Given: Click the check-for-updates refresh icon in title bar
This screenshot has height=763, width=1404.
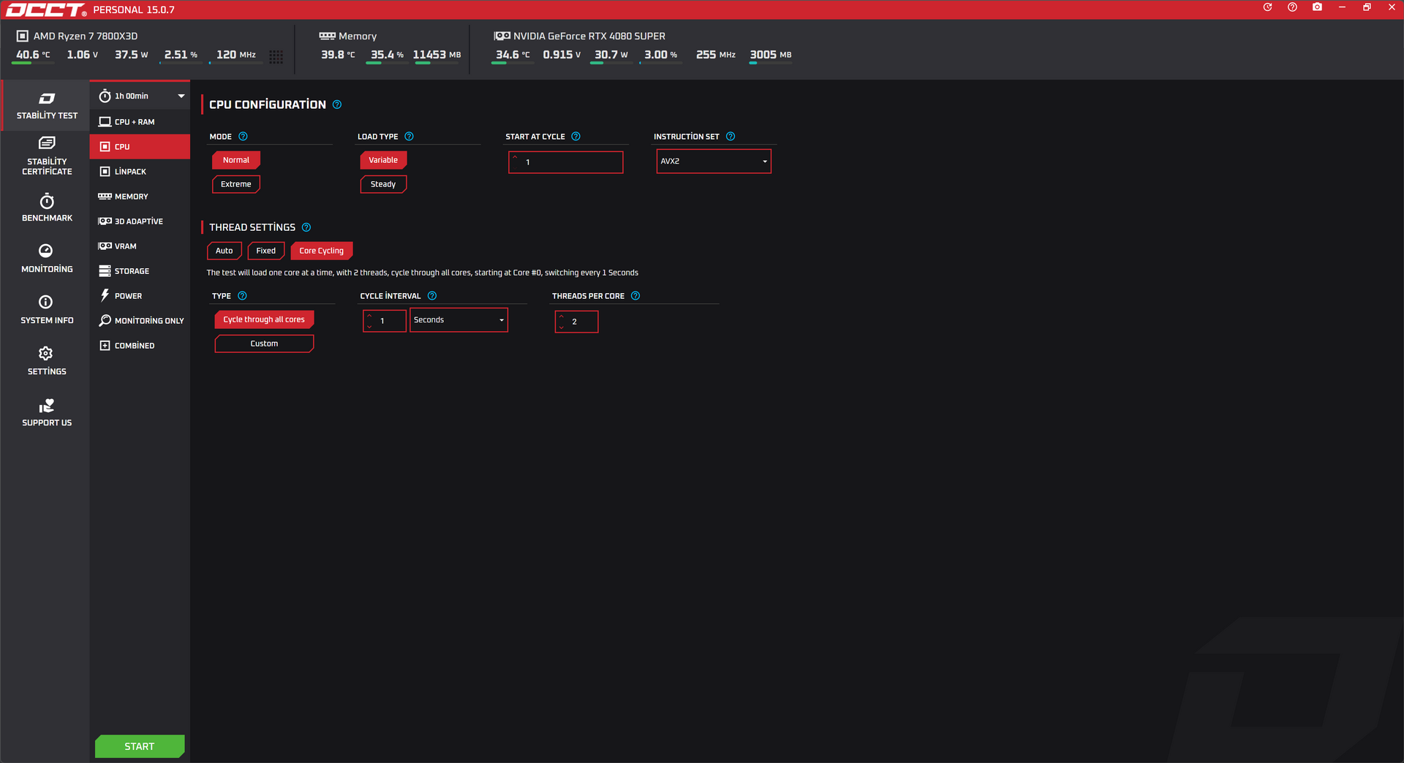Looking at the screenshot, I should 1268,7.
